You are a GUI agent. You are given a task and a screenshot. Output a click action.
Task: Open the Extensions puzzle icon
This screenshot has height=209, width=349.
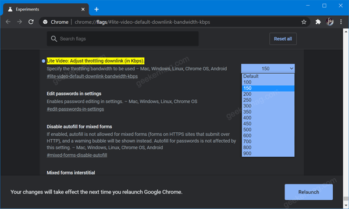(x=318, y=21)
